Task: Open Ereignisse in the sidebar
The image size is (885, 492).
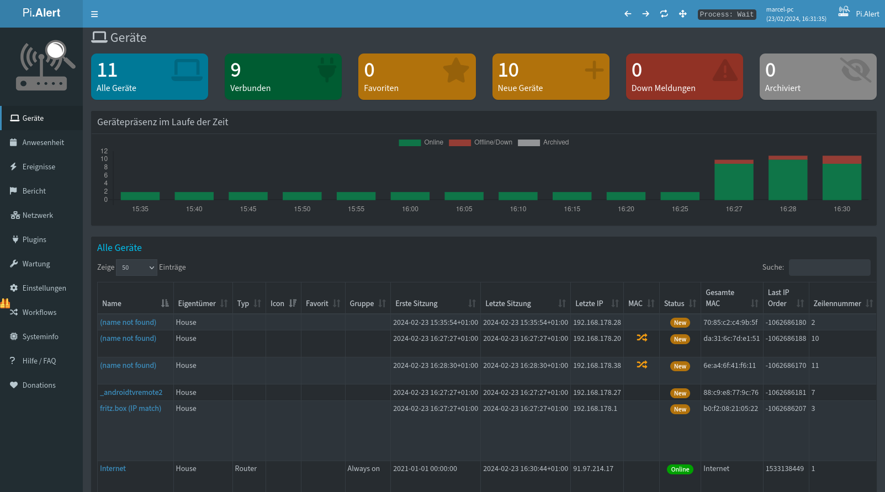Action: [41, 167]
